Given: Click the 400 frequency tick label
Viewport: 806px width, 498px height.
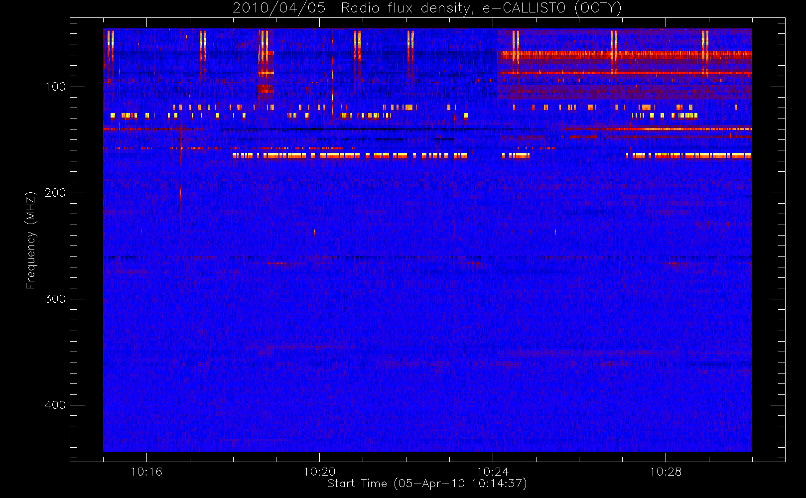Looking at the screenshot, I should (55, 405).
